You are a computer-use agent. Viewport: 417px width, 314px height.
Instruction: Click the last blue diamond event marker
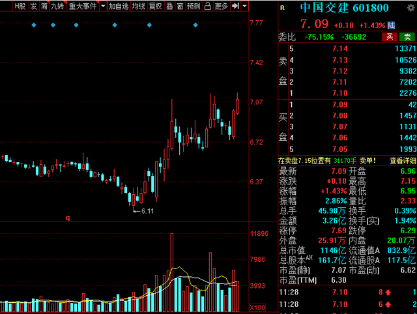(x=195, y=25)
